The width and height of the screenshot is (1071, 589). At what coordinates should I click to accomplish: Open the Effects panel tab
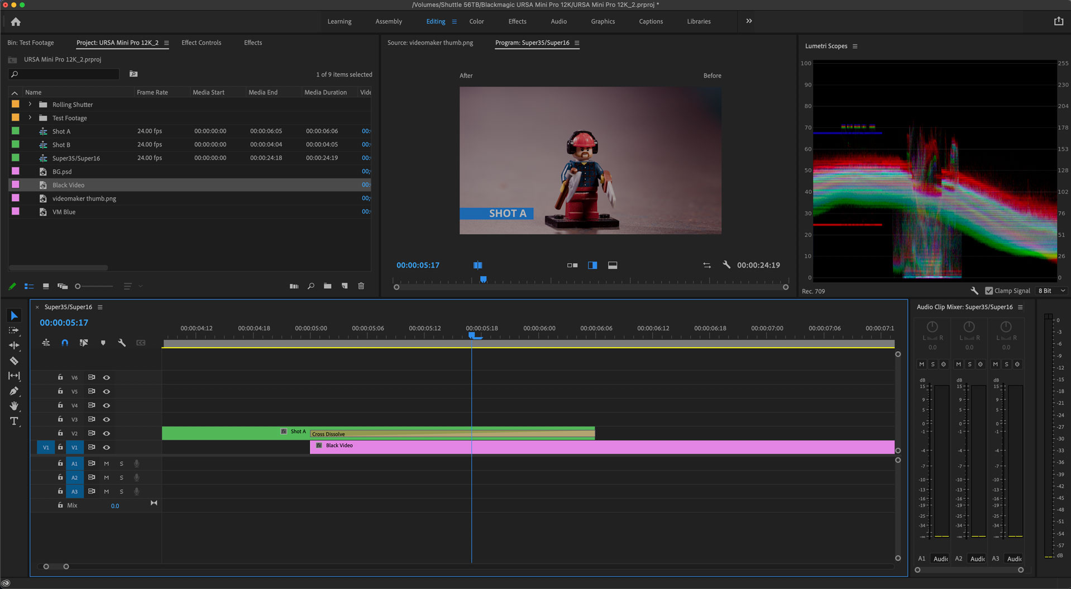click(x=252, y=42)
